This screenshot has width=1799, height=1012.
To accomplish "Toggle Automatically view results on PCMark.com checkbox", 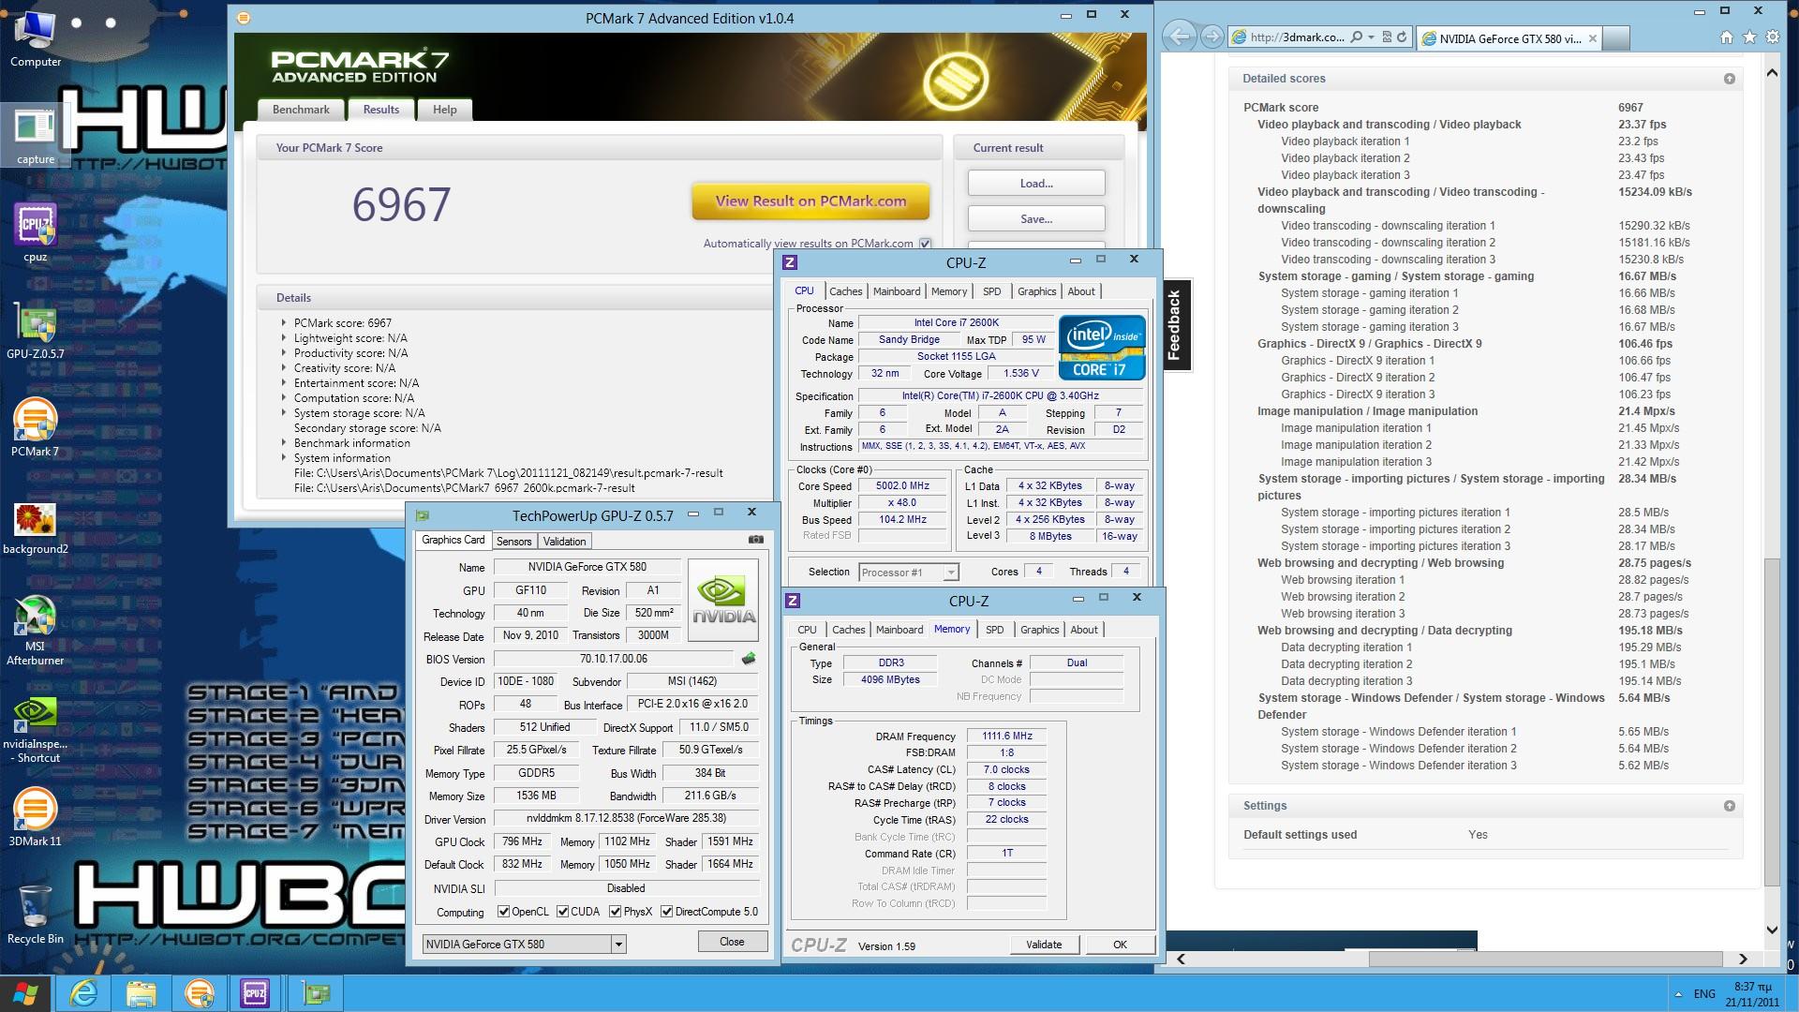I will (926, 244).
